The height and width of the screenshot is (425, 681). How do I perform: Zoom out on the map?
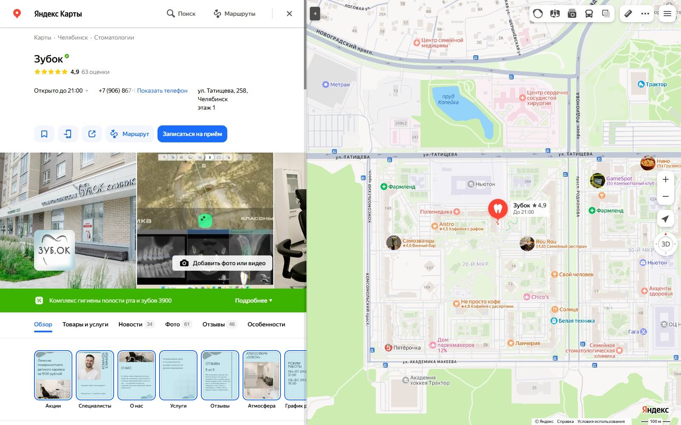(x=666, y=196)
